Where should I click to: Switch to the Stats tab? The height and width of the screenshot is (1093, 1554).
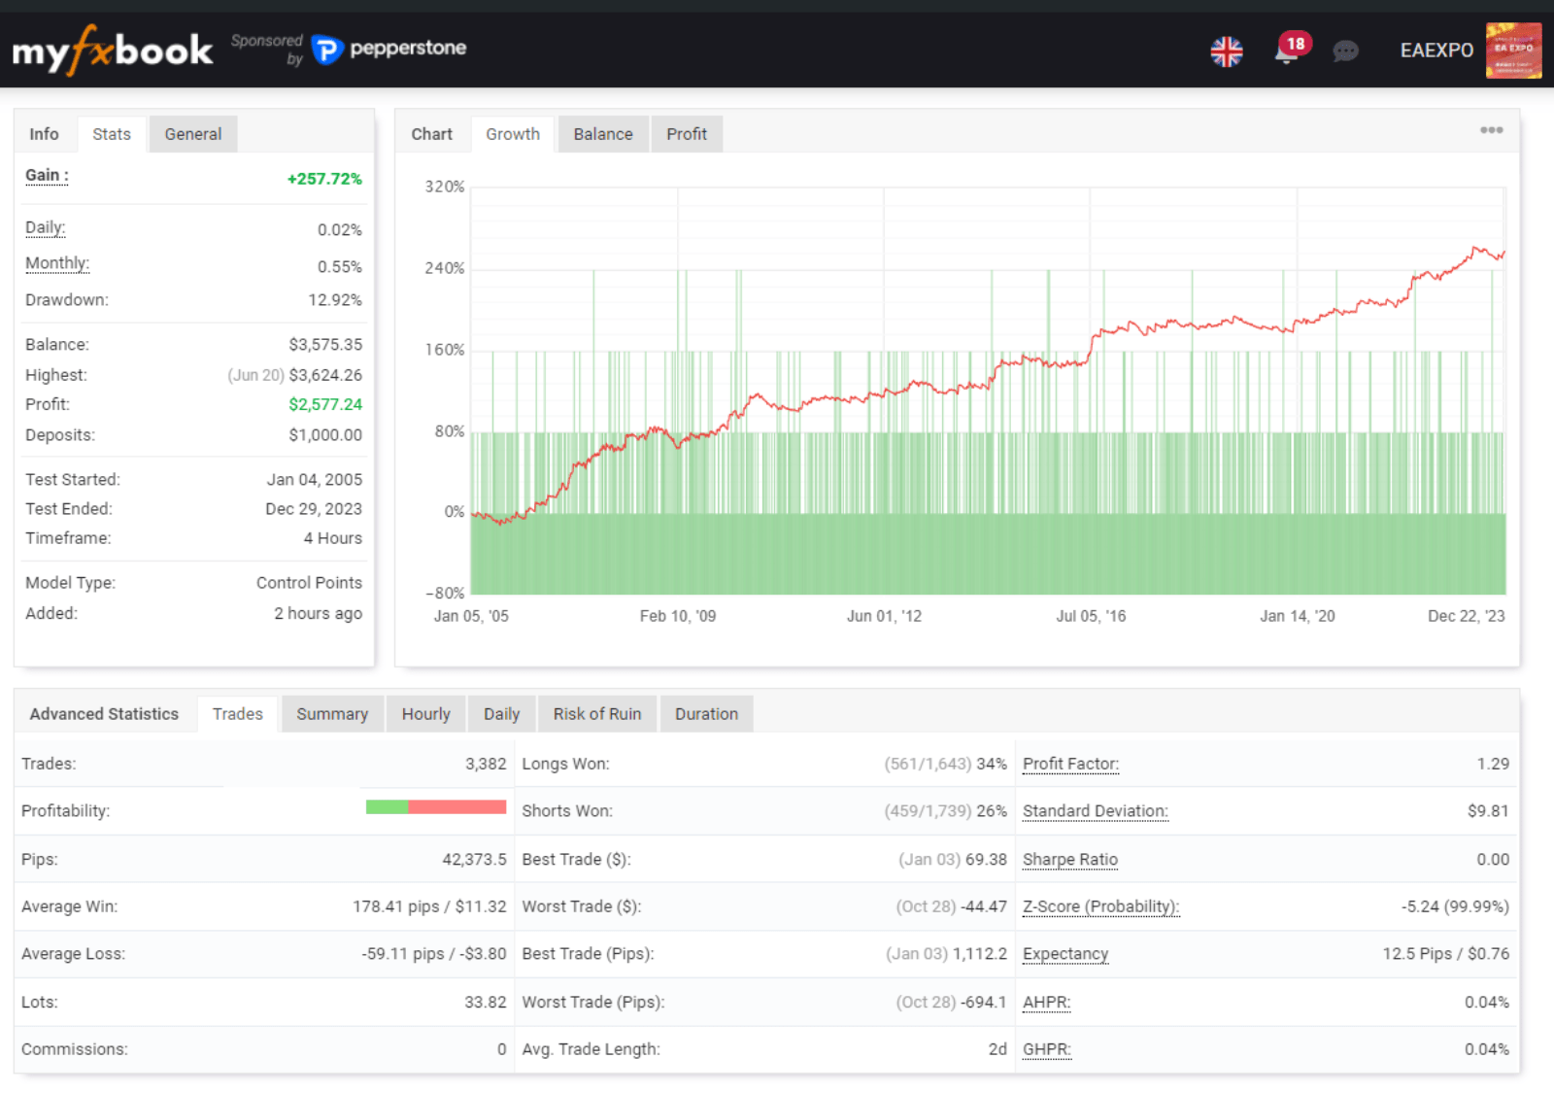[x=112, y=134]
